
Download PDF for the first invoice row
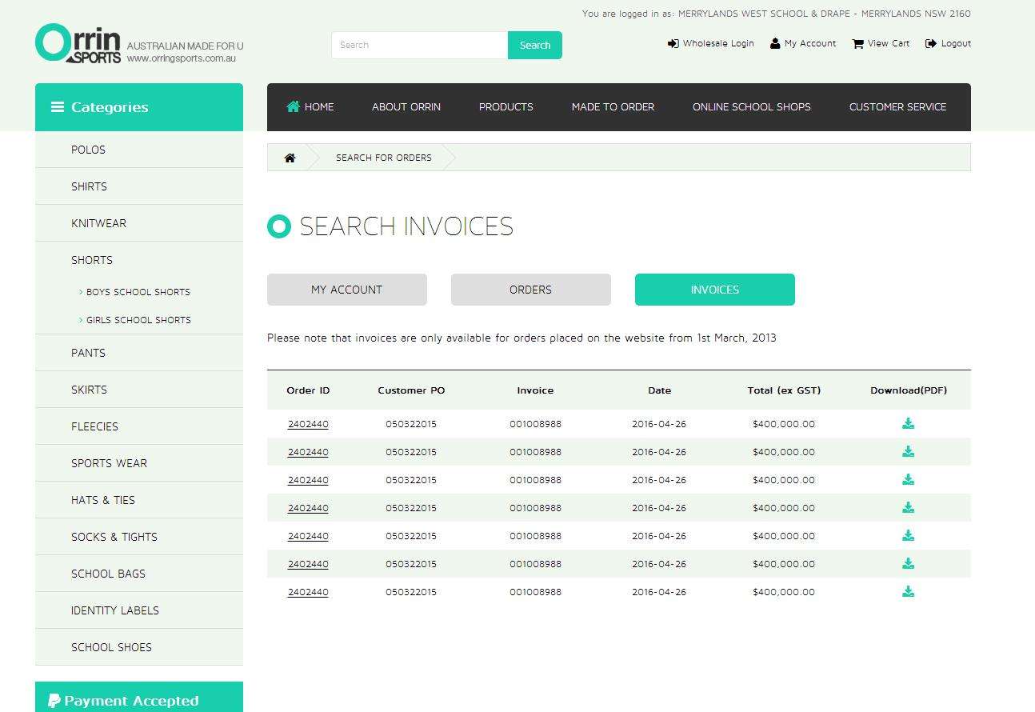[908, 424]
